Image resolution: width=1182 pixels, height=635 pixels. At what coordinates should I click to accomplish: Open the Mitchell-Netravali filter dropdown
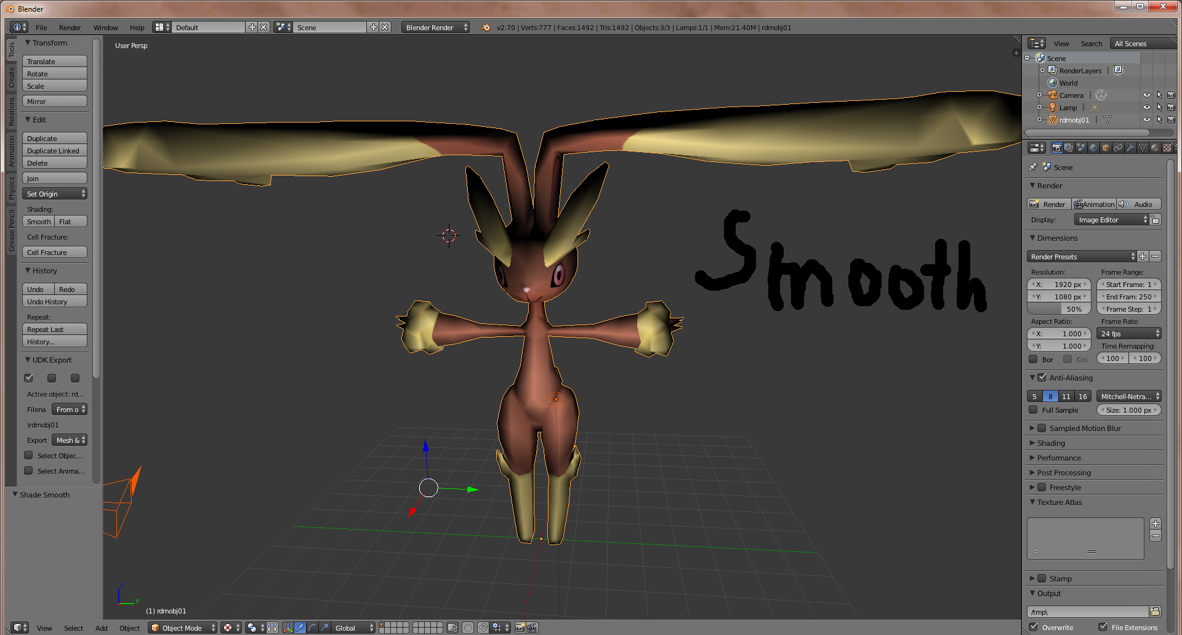[1129, 396]
